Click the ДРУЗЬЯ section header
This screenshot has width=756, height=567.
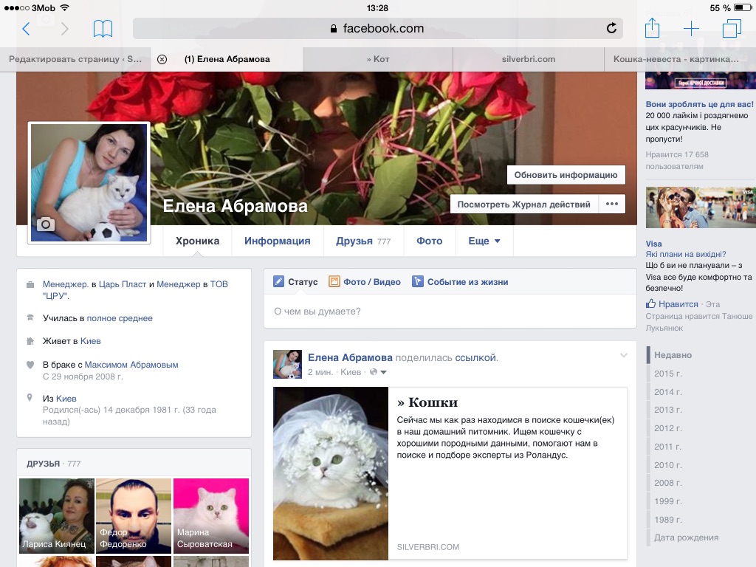coord(43,464)
